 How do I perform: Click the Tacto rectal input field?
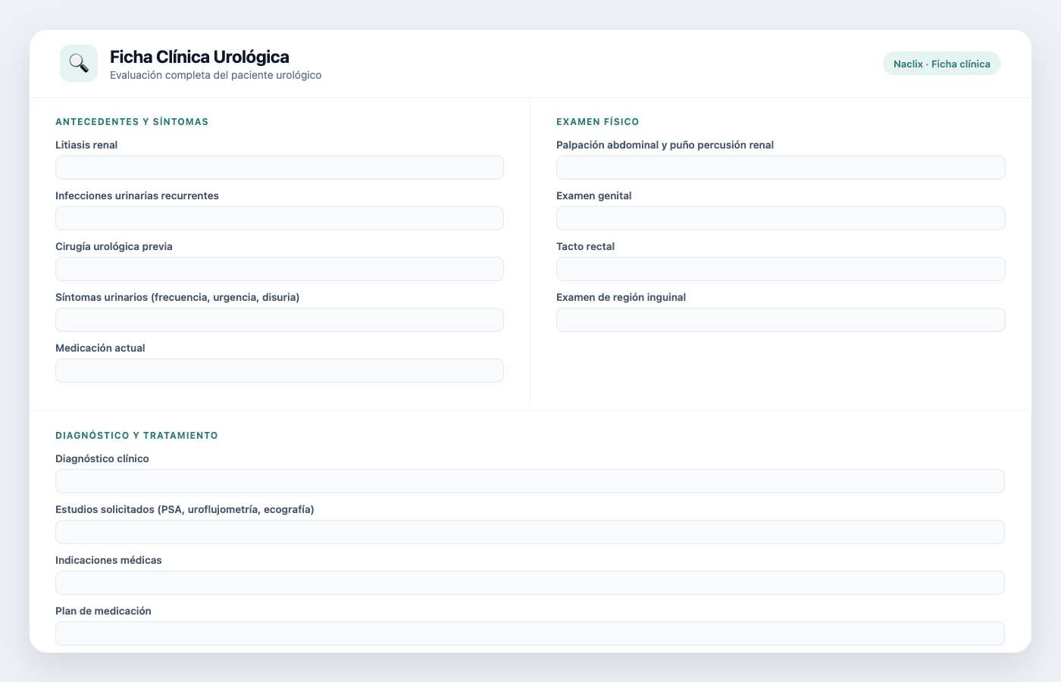(x=781, y=269)
